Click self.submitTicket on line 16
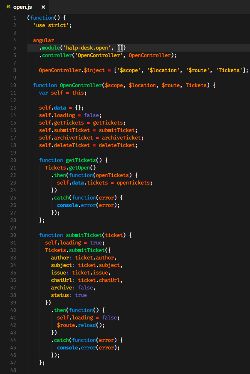 coord(64,130)
